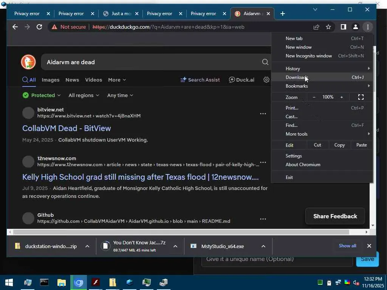Screen dimensions: 387x290
Task: Open the CollabVM Dead - BitView result link
Action: click(x=67, y=128)
